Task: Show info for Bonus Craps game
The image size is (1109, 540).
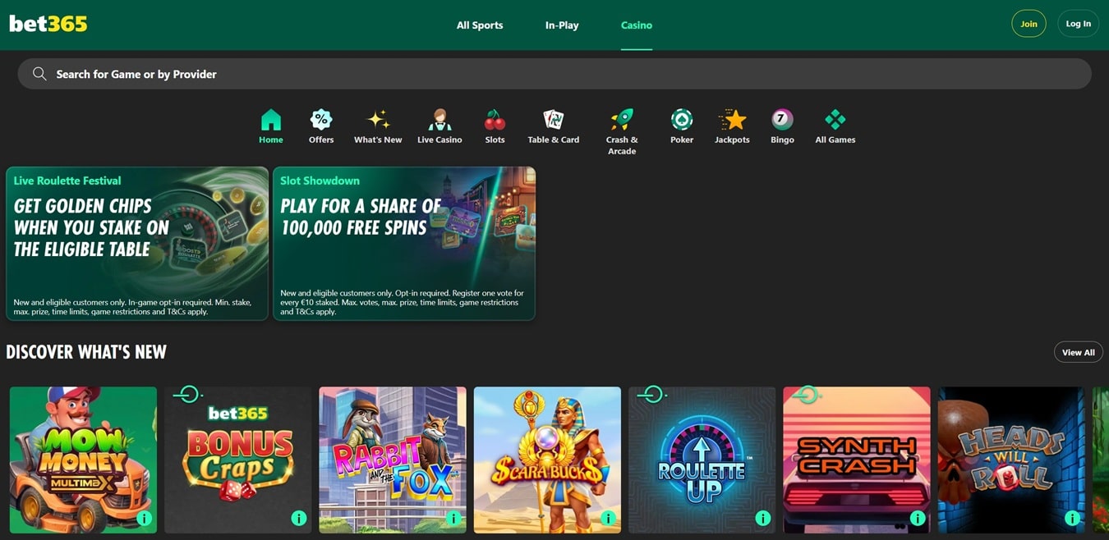Action: (299, 518)
